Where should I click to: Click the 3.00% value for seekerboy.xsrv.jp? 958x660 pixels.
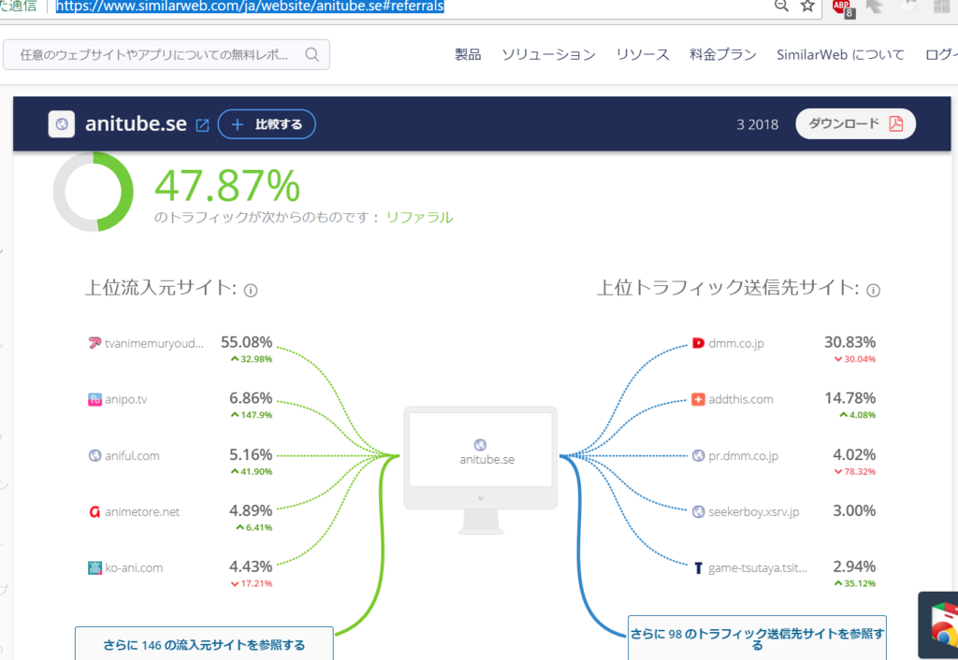tap(854, 510)
